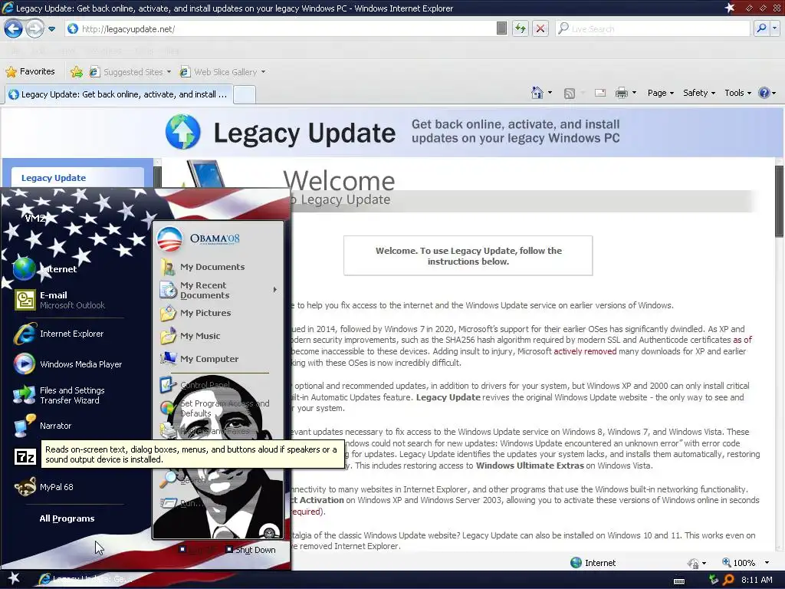Click the 8:11 AM taskbar clock

pyautogui.click(x=757, y=580)
